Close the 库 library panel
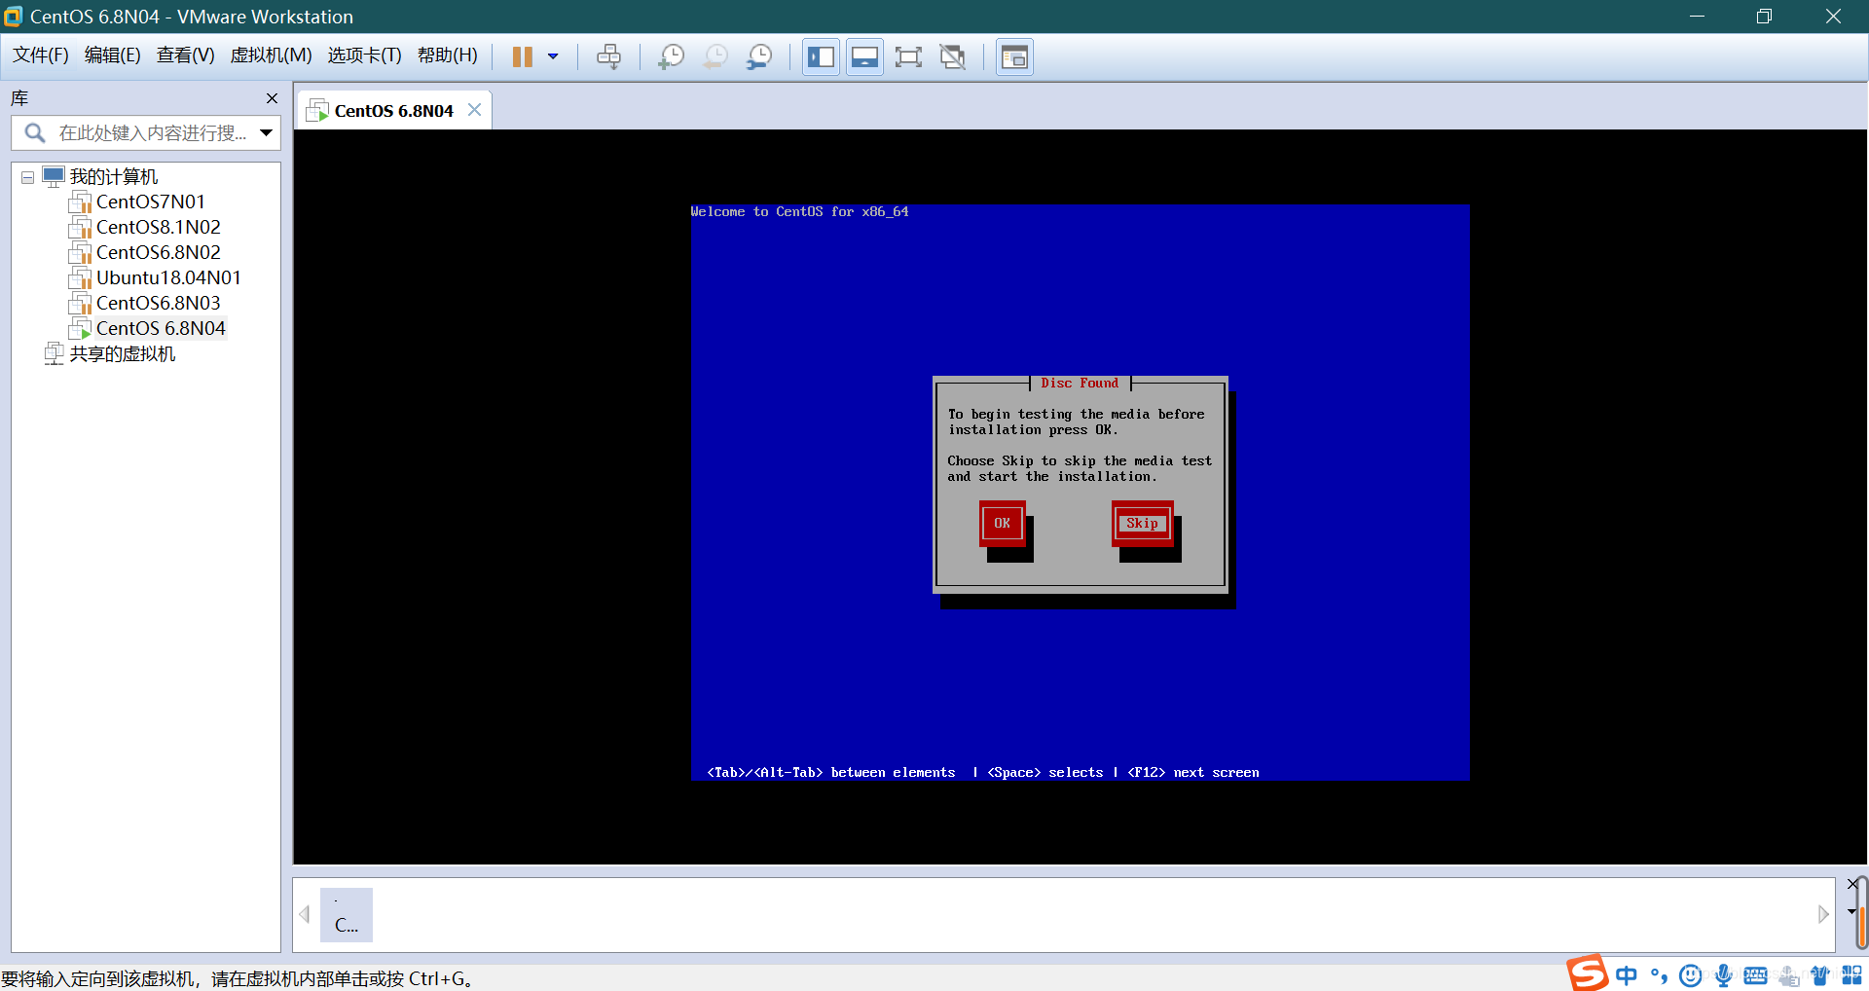1869x991 pixels. click(272, 98)
